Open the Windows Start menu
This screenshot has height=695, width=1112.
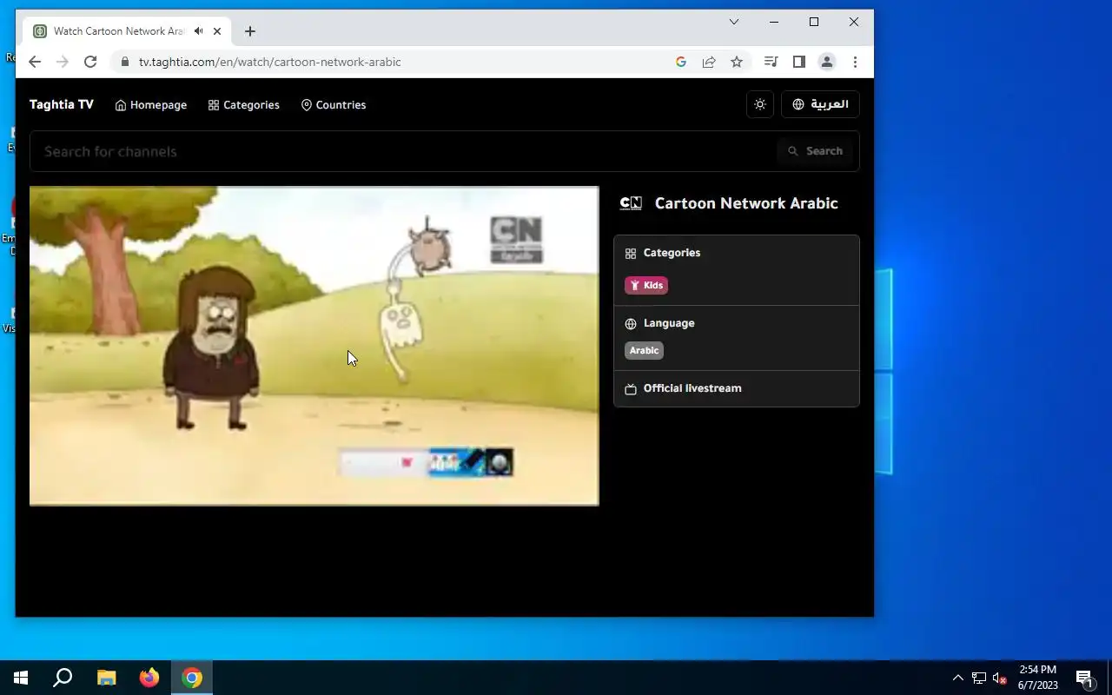point(21,678)
